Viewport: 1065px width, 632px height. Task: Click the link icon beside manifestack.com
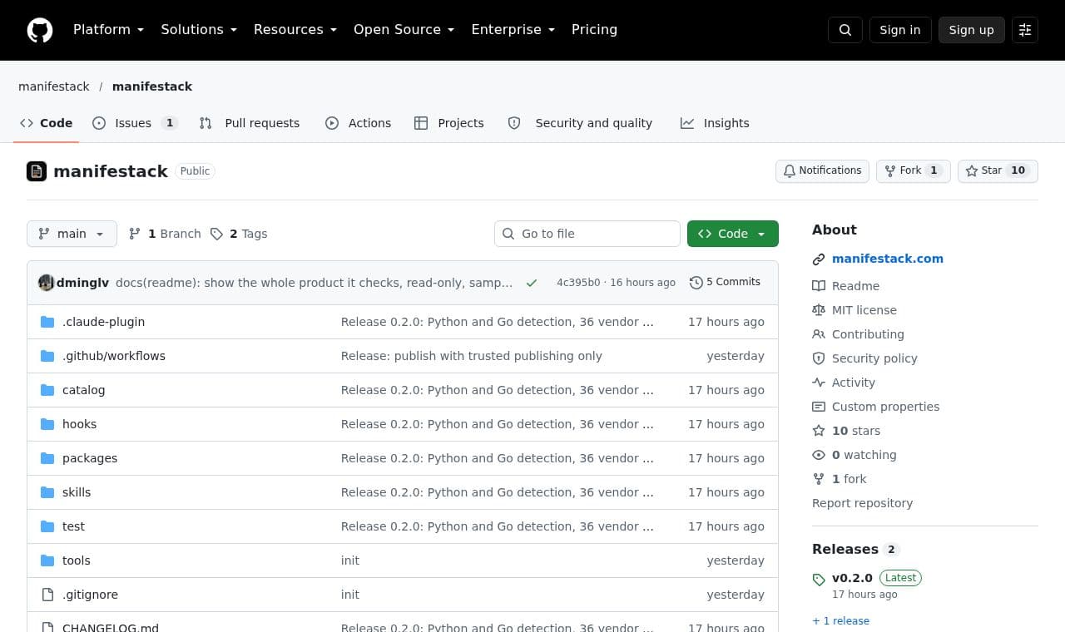[x=819, y=259]
